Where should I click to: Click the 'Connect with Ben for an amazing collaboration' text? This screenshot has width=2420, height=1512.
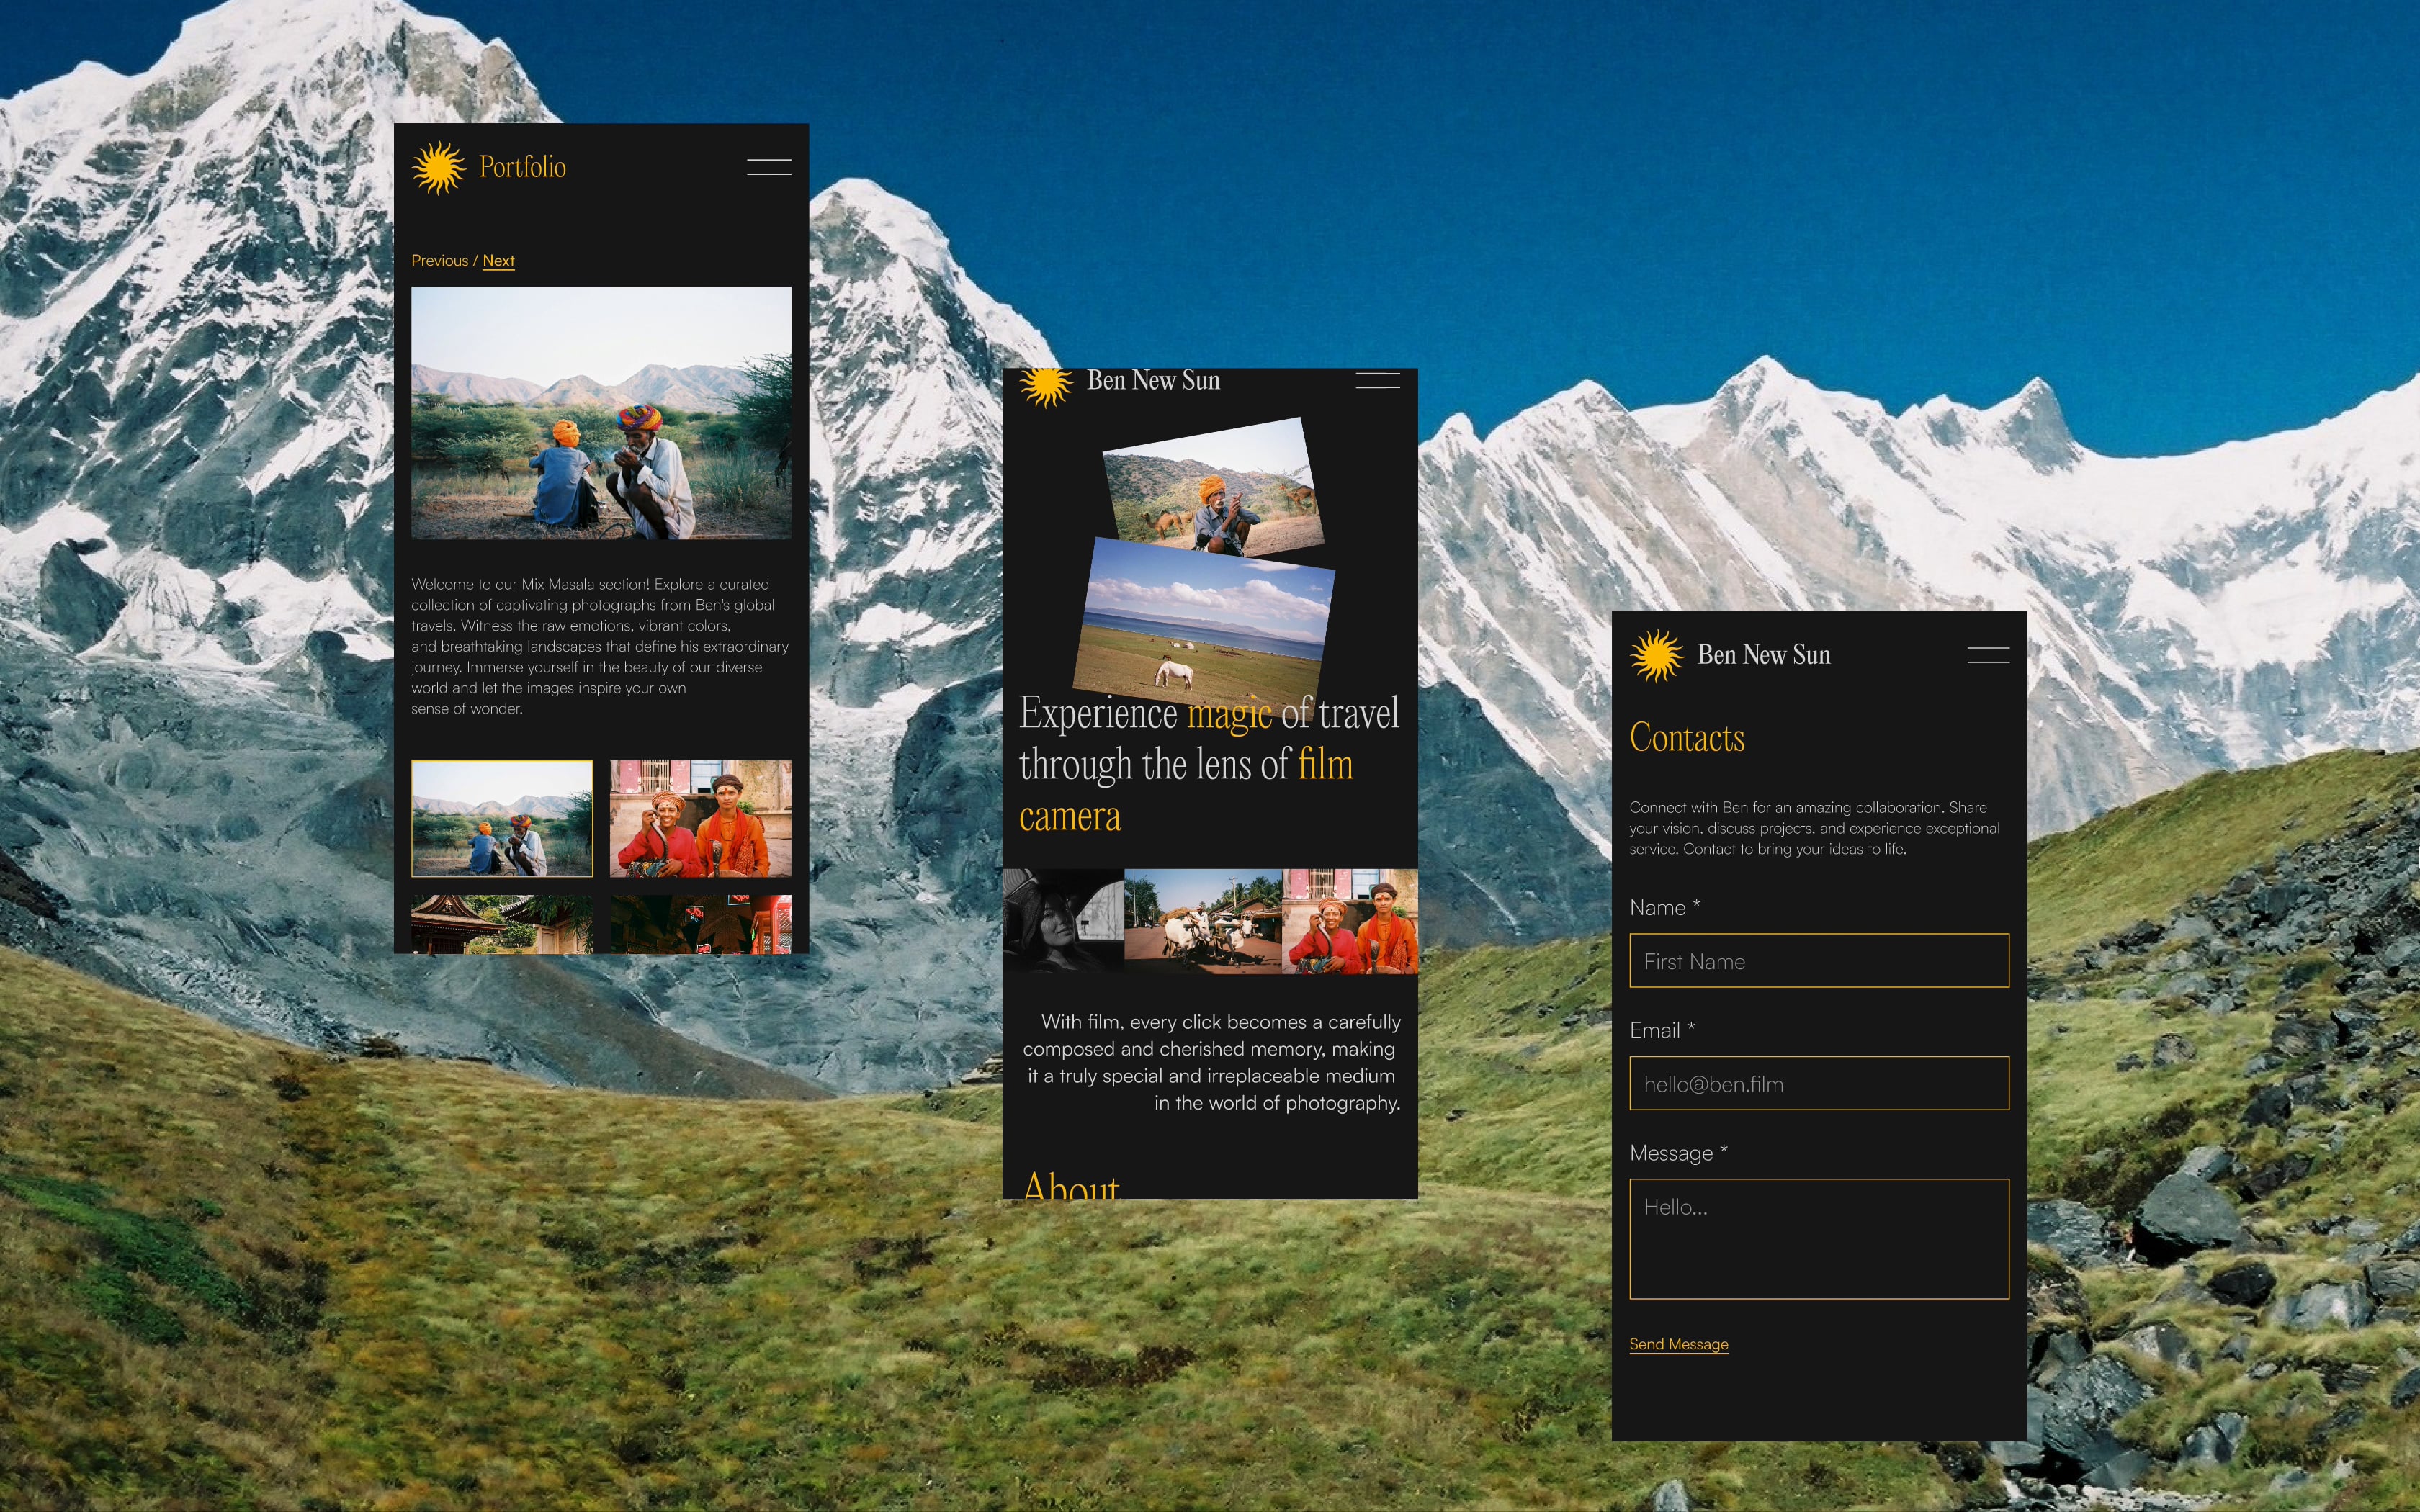(1814, 828)
